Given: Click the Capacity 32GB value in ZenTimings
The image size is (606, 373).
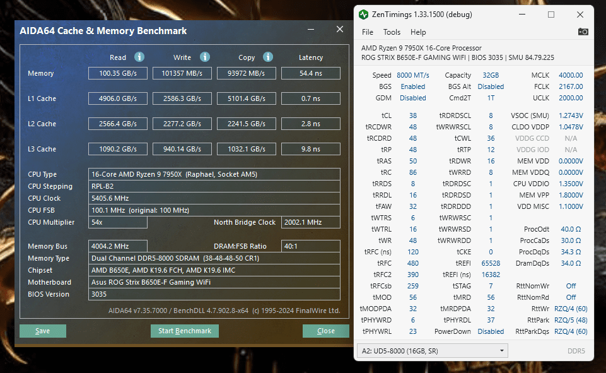Looking at the screenshot, I should tap(491, 75).
